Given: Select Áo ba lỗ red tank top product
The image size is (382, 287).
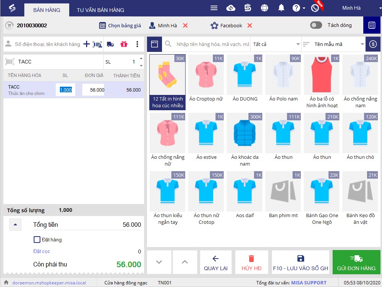Looking at the screenshot, I should tap(322, 82).
